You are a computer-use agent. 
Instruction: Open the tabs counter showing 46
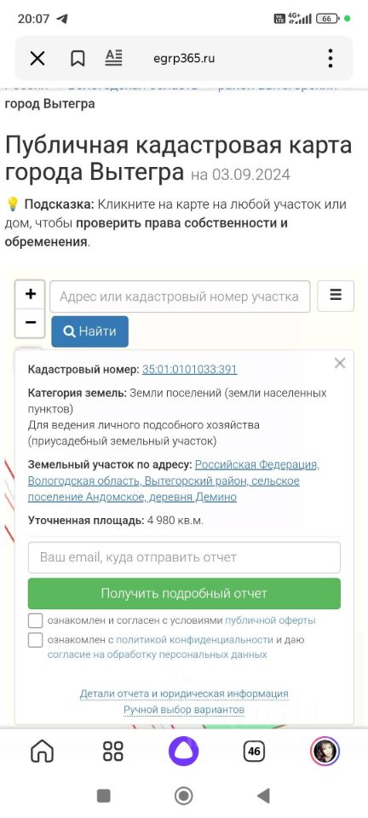point(254,752)
